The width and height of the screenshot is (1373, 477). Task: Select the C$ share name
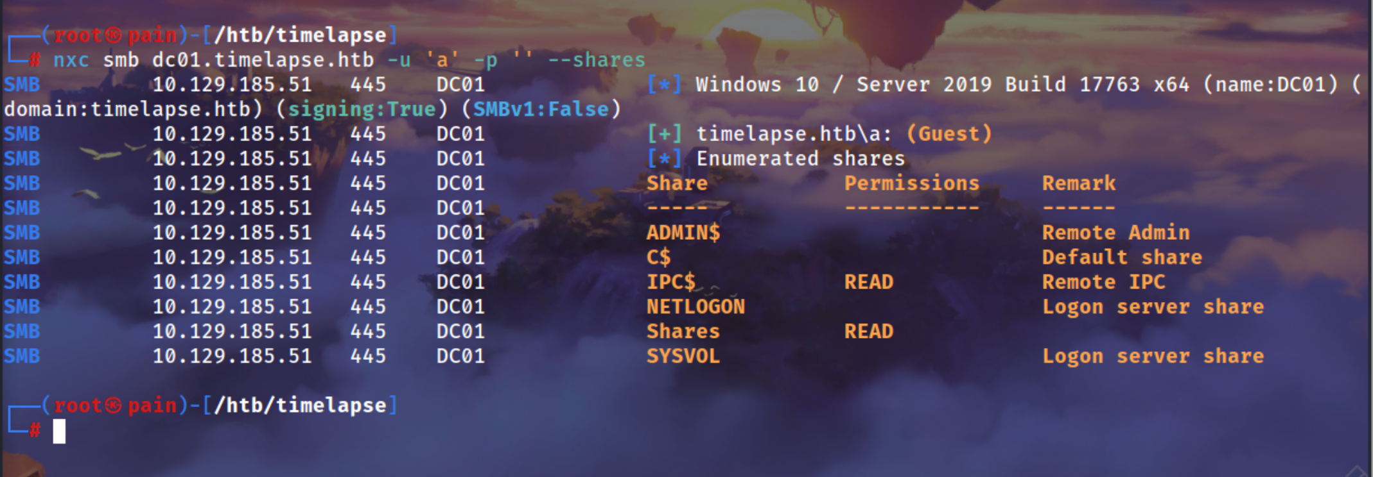click(658, 258)
